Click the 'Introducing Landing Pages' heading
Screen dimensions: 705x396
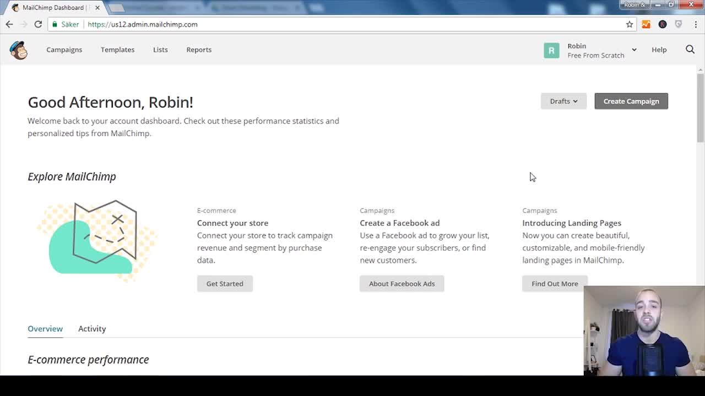(572, 223)
